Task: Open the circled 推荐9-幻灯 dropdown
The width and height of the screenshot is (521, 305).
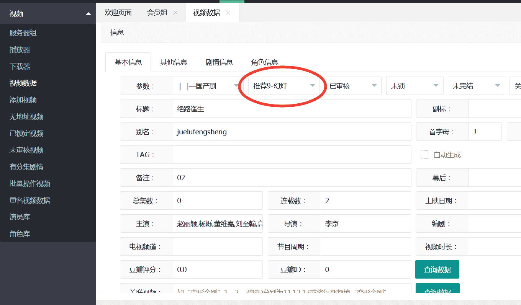Action: 282,86
